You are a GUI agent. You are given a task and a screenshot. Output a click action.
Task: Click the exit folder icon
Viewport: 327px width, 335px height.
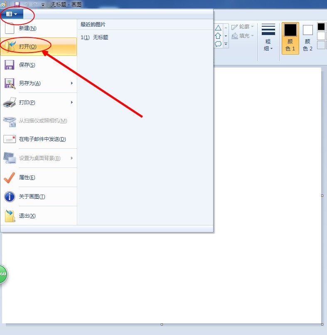[x=10, y=216]
